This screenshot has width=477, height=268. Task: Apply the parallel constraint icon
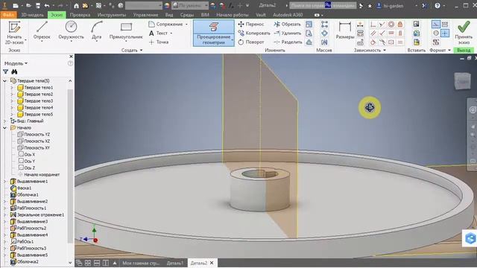(373, 33)
